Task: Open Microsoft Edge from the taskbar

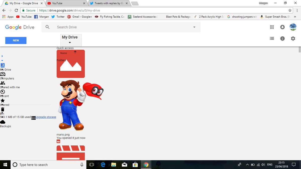Action: pyautogui.click(x=103, y=165)
